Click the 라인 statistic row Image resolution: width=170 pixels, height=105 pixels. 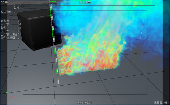11,28
